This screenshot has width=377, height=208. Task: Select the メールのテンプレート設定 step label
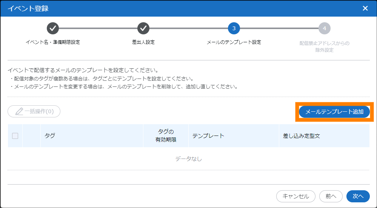click(234, 42)
